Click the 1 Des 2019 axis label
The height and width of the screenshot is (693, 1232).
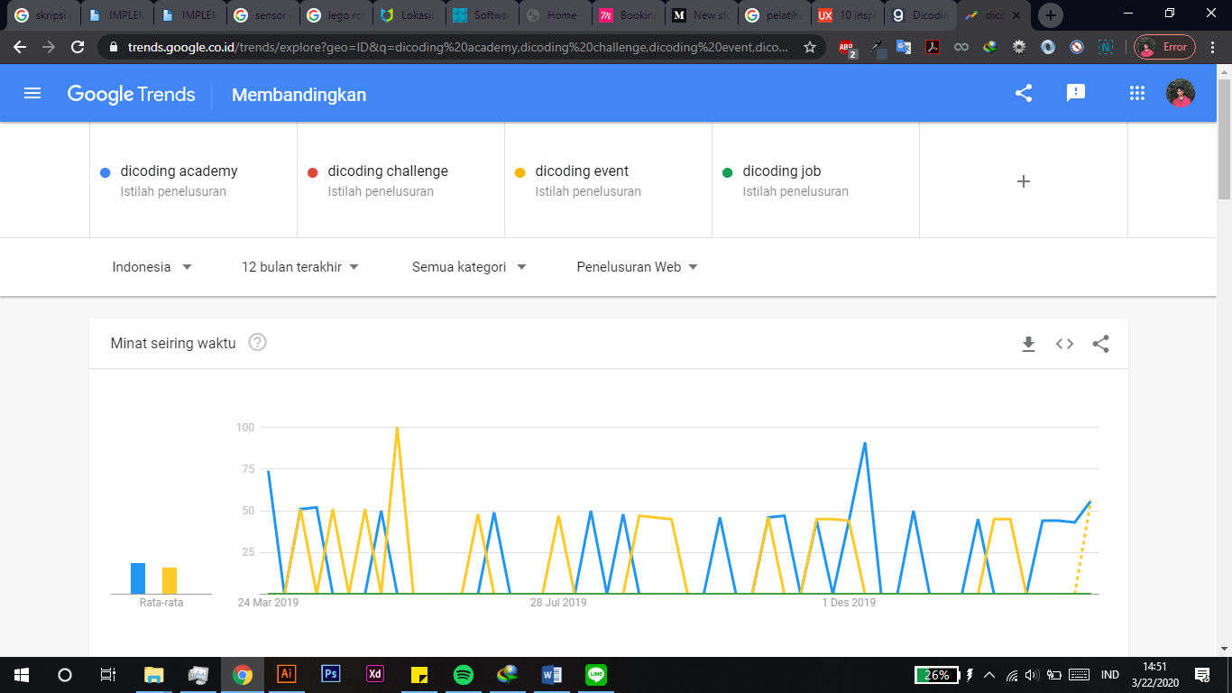click(849, 603)
